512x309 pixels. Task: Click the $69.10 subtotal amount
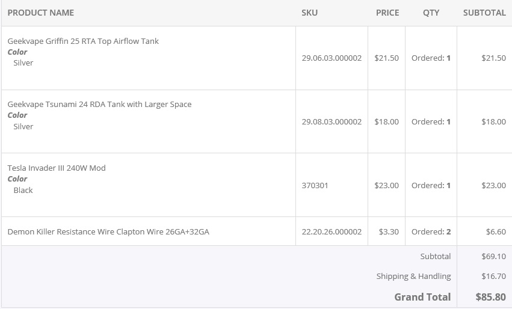pos(493,256)
